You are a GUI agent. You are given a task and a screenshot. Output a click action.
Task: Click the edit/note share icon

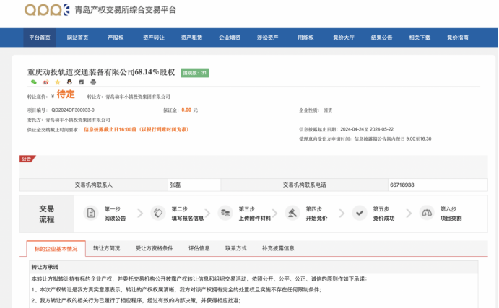tap(82, 82)
